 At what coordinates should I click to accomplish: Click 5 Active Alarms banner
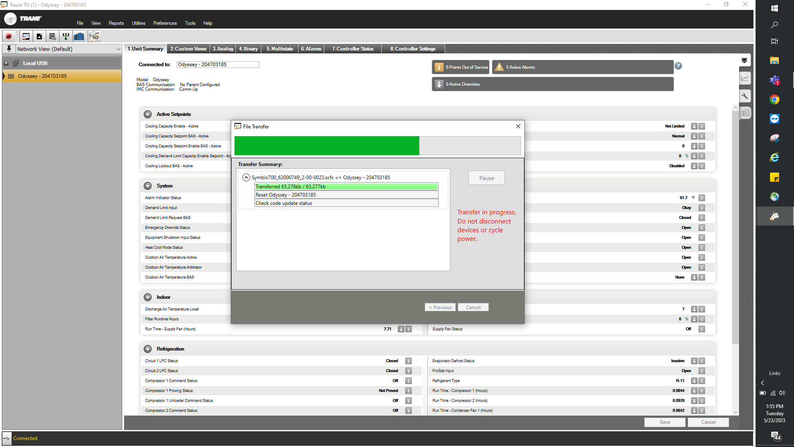[583, 67]
